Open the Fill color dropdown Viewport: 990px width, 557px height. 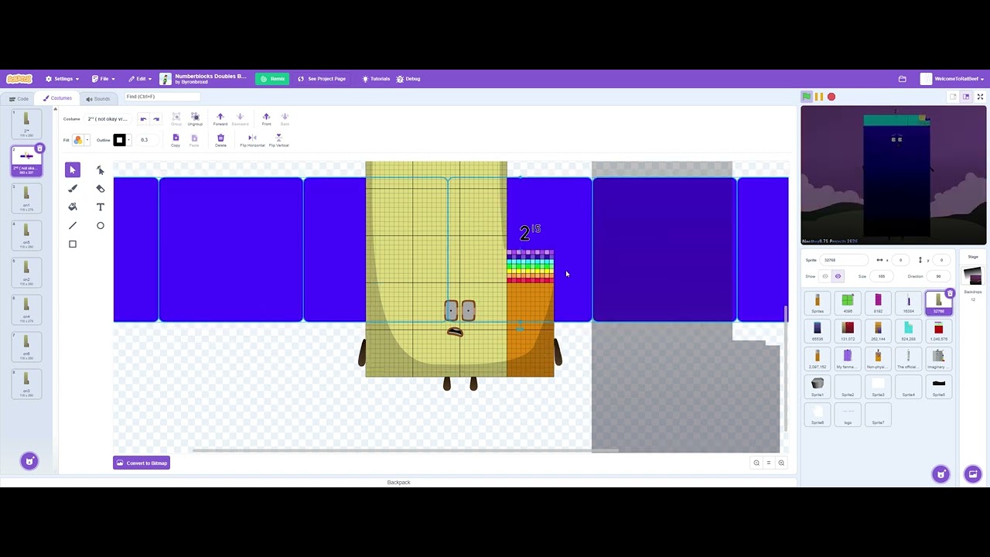coord(80,140)
